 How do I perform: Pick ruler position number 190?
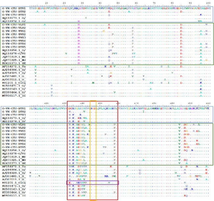coord(172,103)
